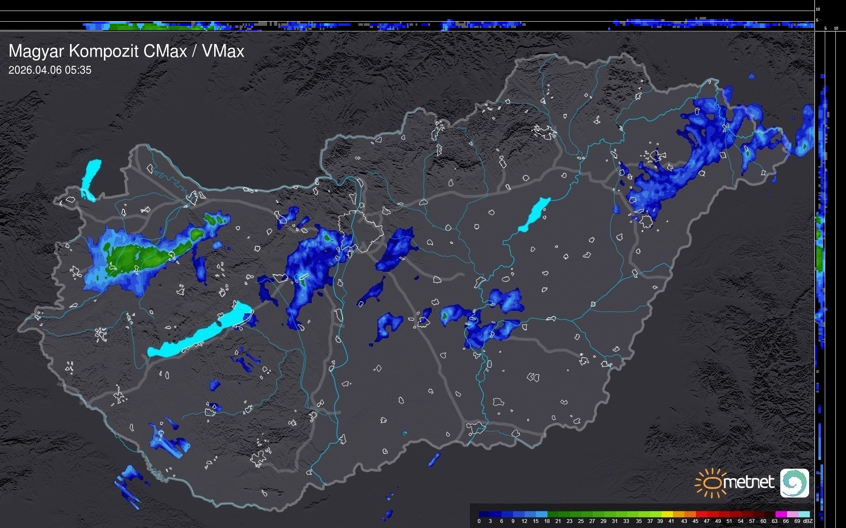Click the Magyar Kompozit CMax / VMax title
Viewport: 846px width, 528px height.
click(x=126, y=51)
